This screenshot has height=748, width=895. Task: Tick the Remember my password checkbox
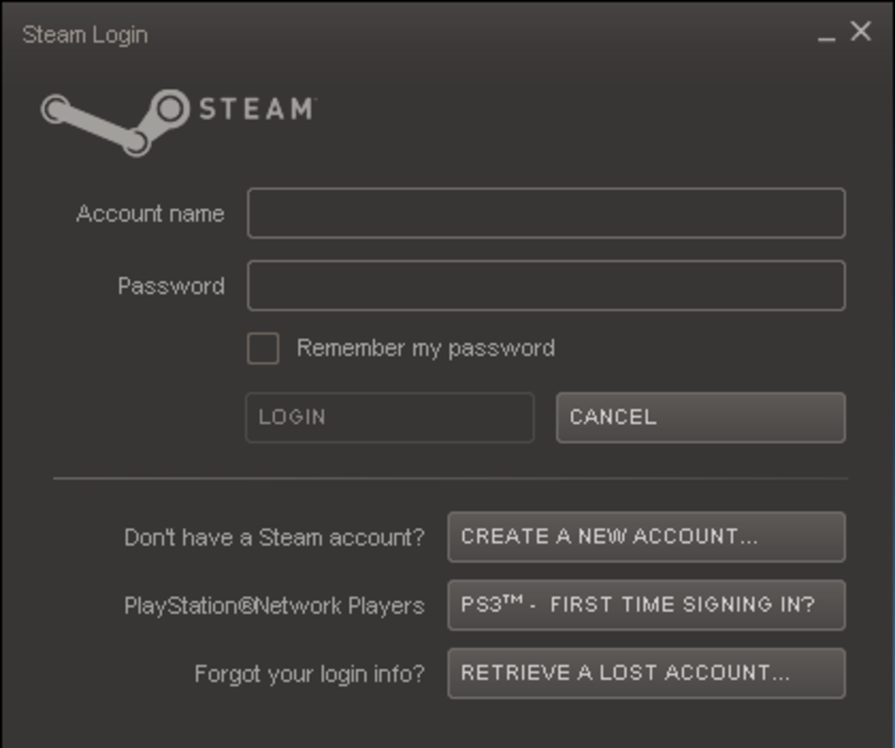click(263, 348)
